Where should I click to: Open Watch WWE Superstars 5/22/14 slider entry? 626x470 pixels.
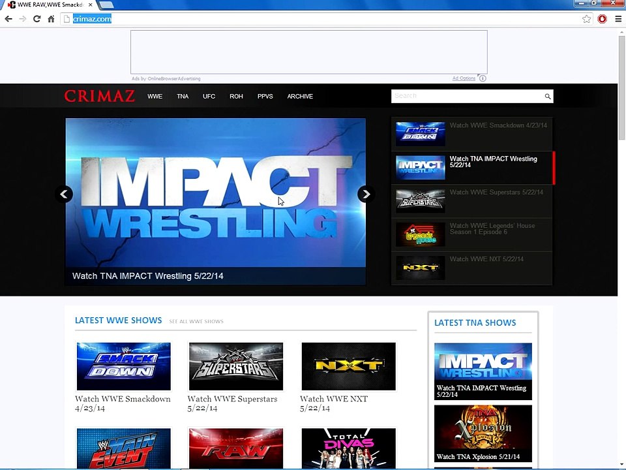[472, 200]
